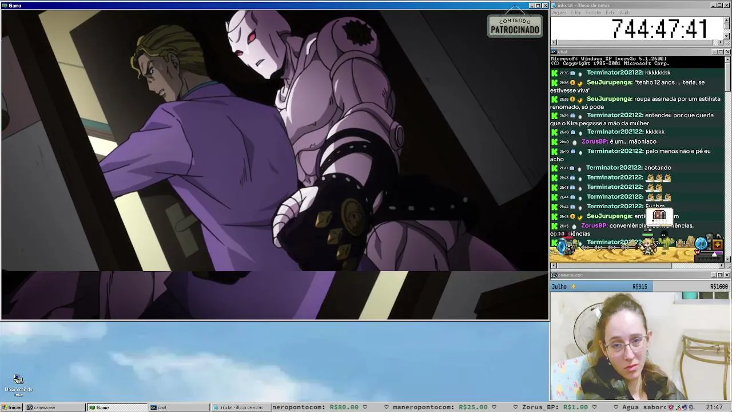732x412 pixels.
Task: Select the Game taskbar button
Action: coord(117,407)
